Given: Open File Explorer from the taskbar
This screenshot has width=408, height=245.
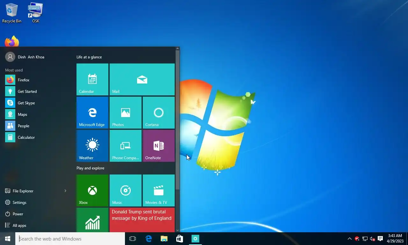Looking at the screenshot, I should pos(164,239).
